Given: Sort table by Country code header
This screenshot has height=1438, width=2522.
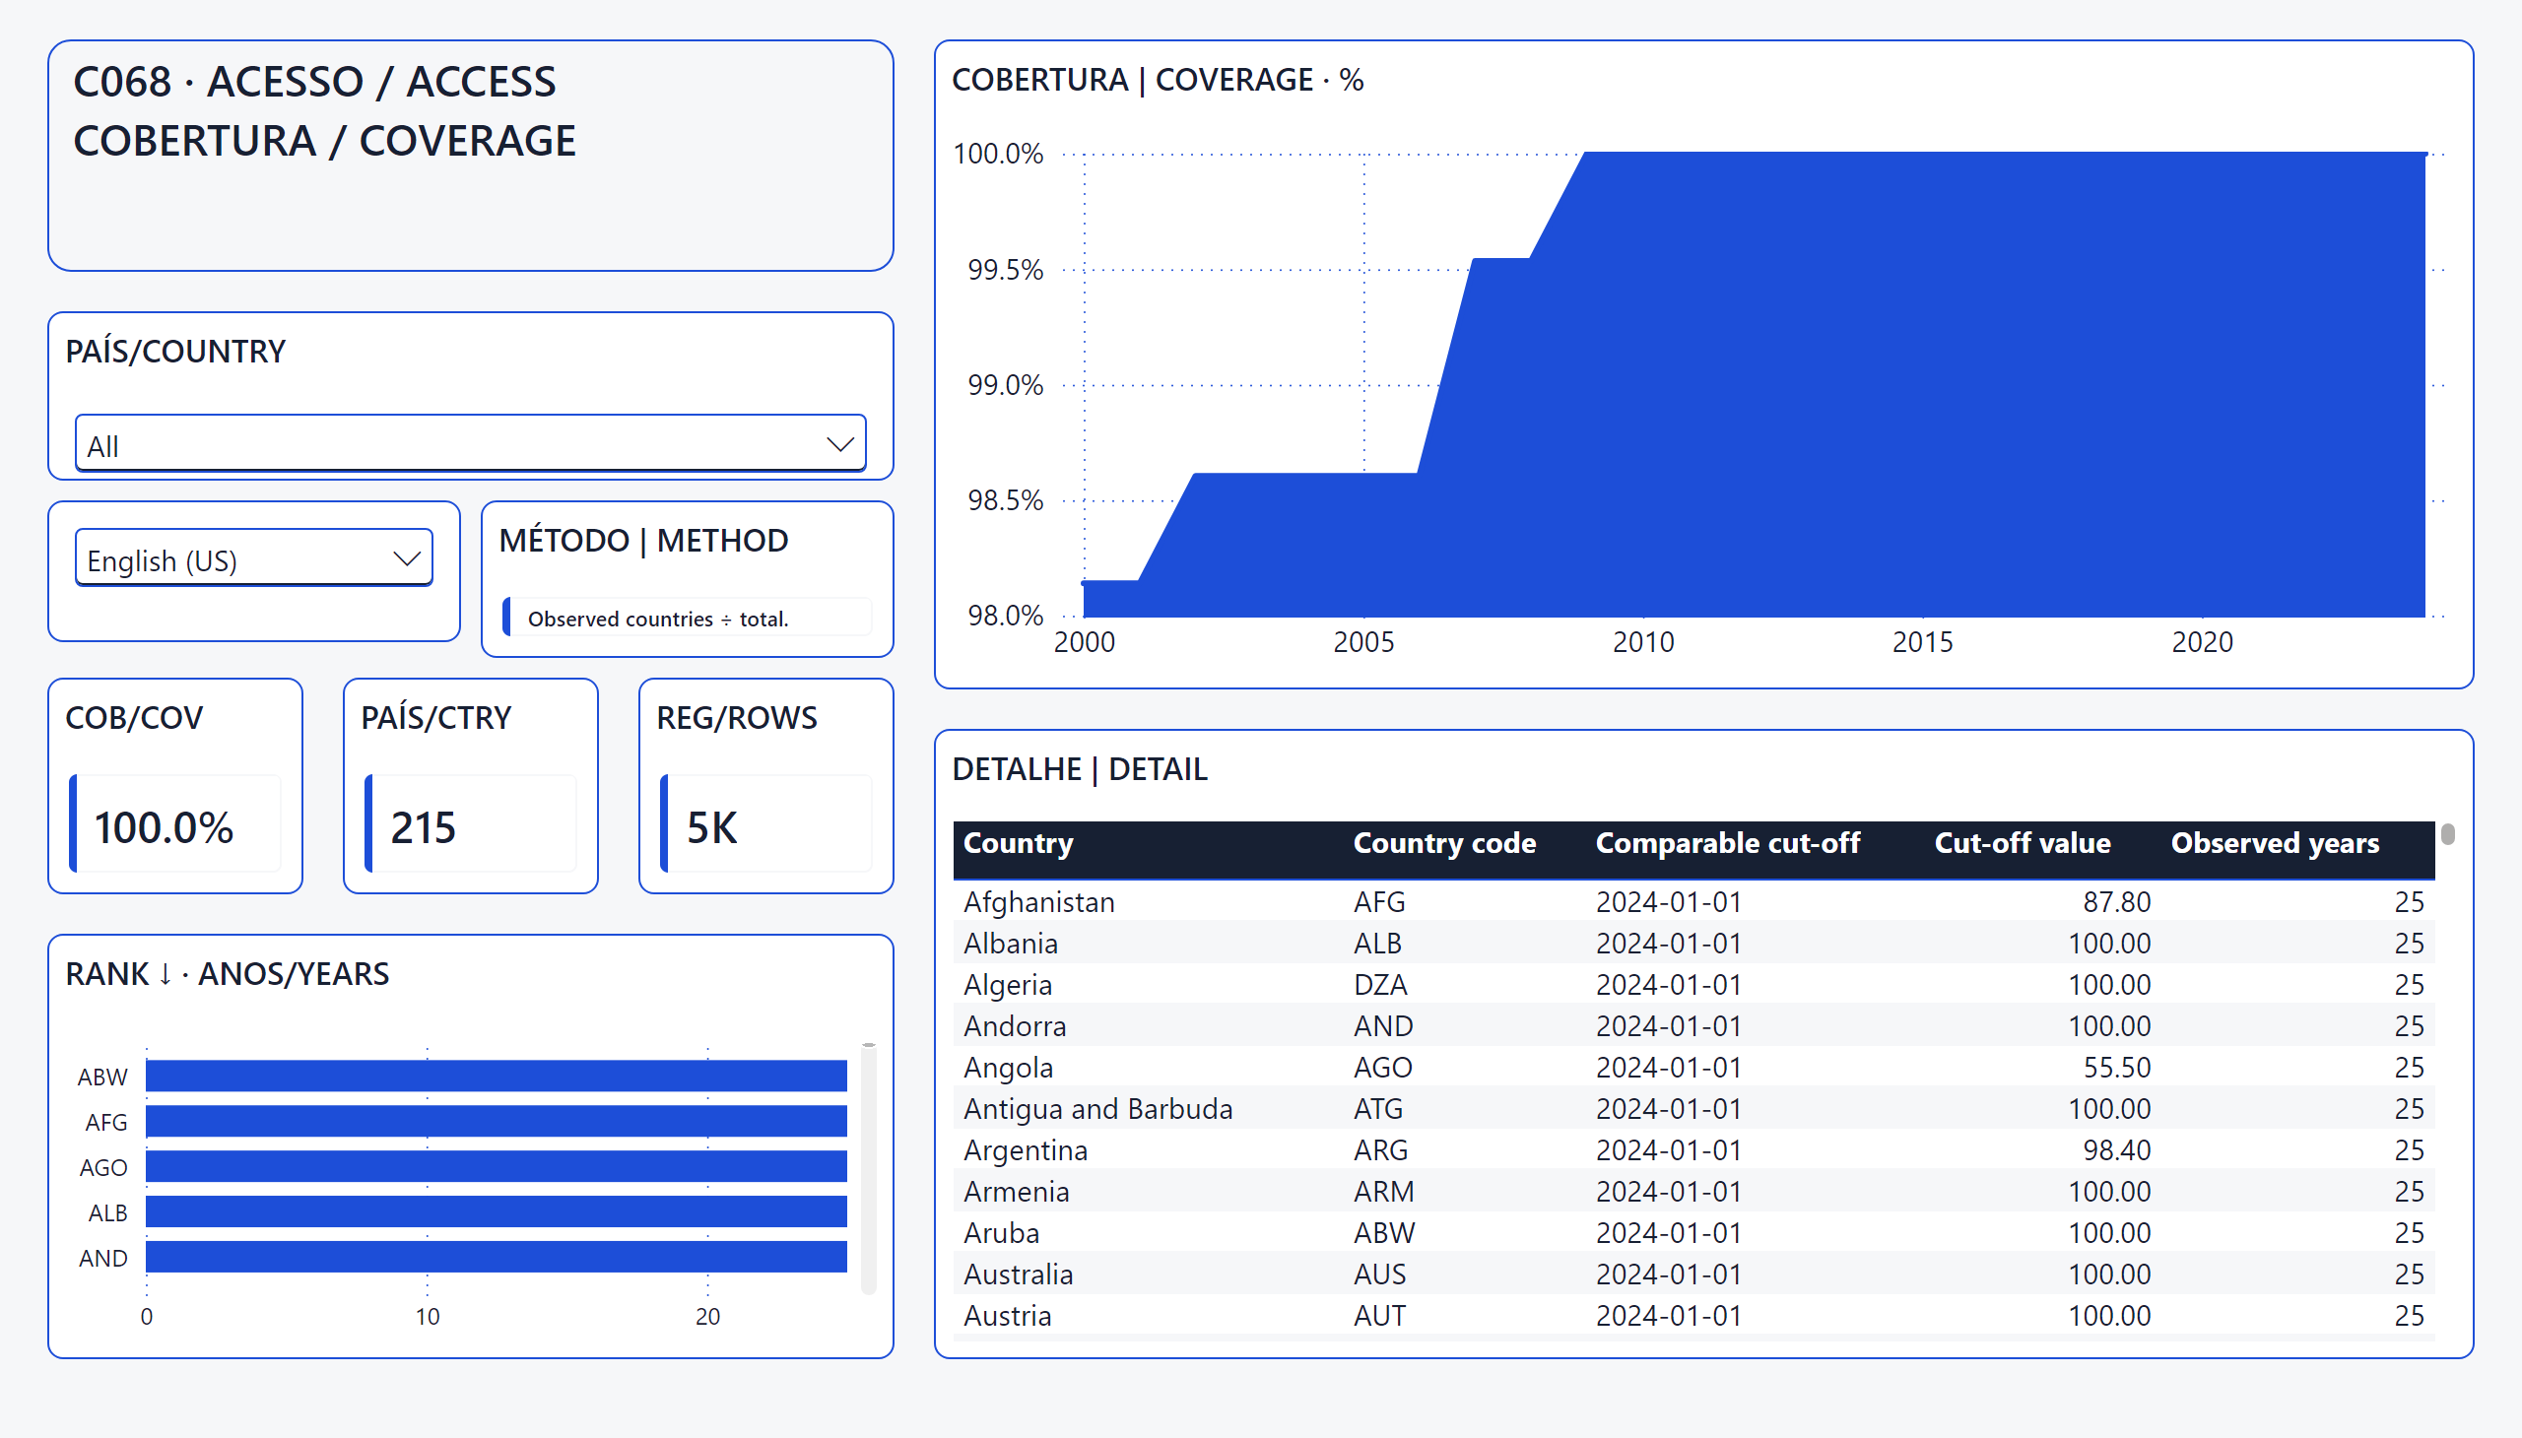Looking at the screenshot, I should point(1443,843).
